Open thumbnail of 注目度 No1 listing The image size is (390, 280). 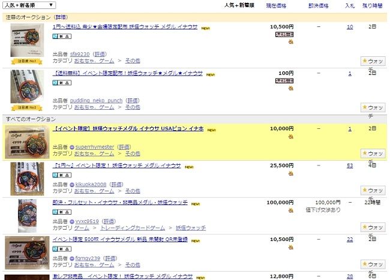point(27,40)
